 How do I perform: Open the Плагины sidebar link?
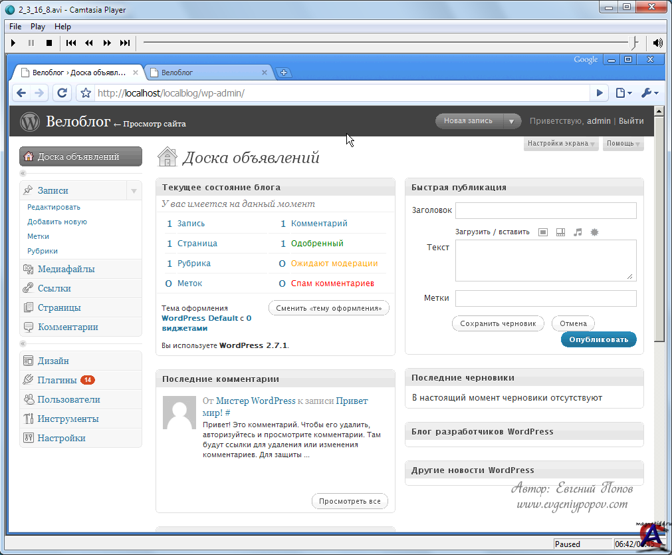pos(56,381)
